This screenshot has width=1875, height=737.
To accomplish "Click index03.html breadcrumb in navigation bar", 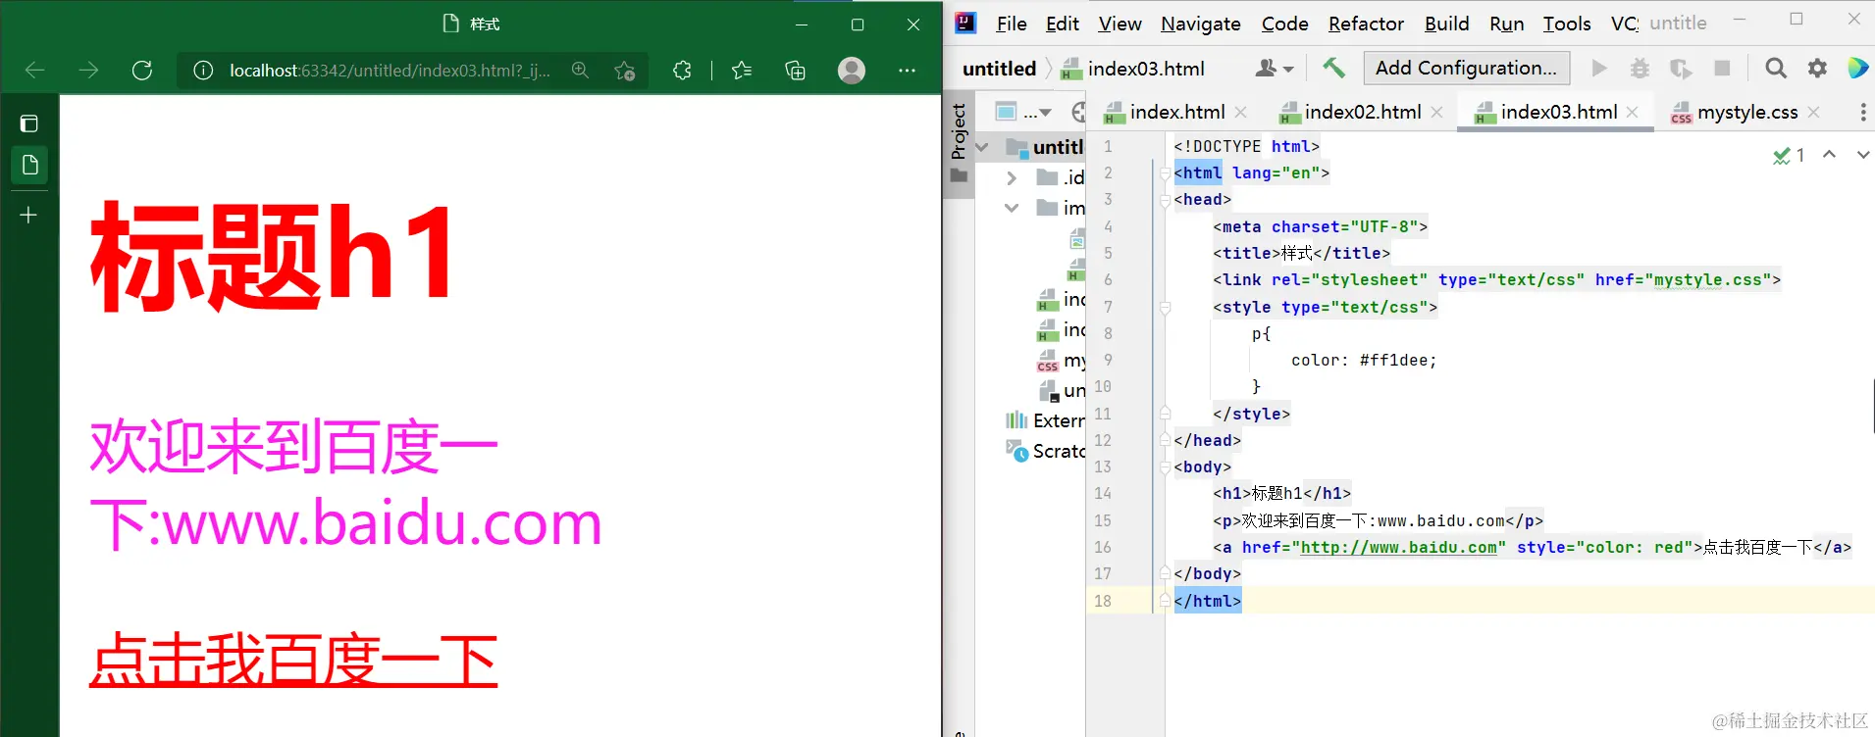I will 1134,69.
